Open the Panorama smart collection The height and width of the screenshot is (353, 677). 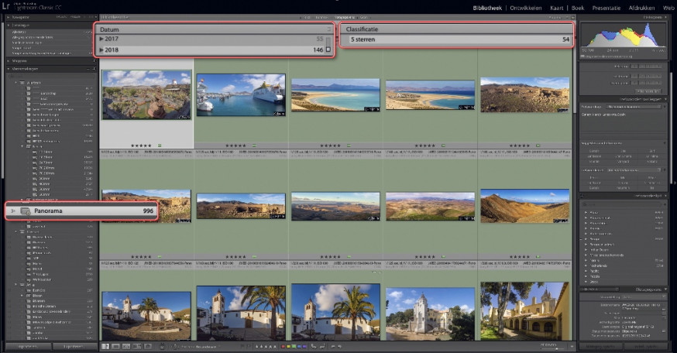(x=82, y=211)
